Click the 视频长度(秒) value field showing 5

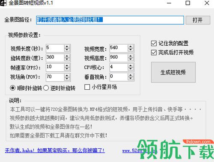click(55, 48)
